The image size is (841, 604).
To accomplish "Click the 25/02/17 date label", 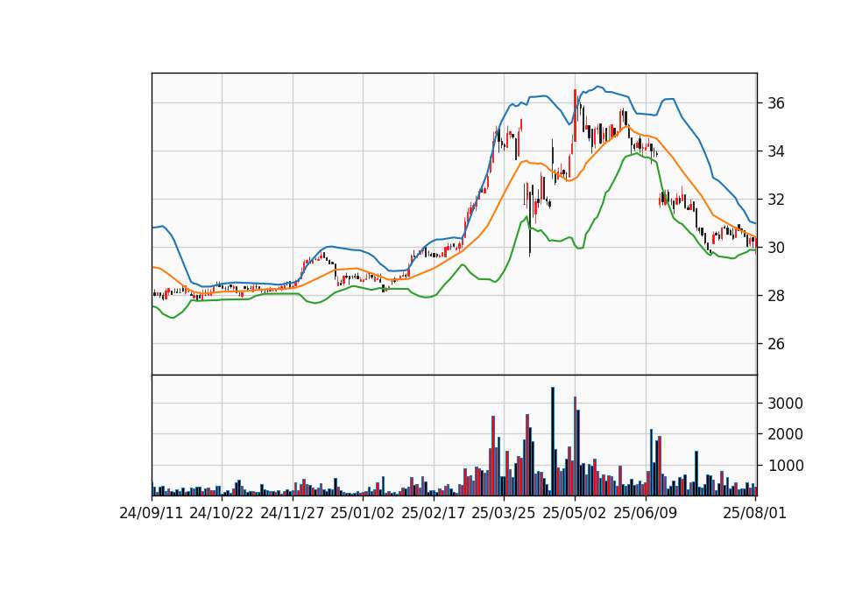I will [434, 514].
